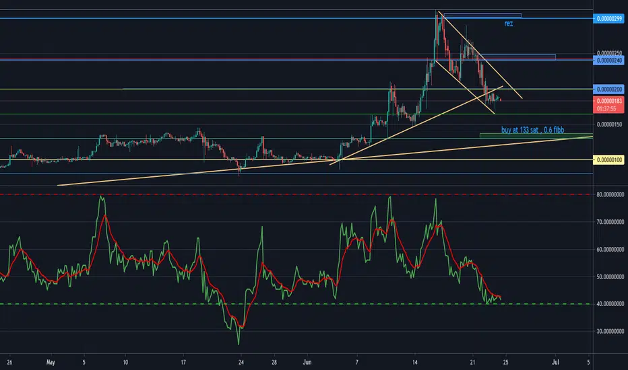The image size is (628, 370).
Task: Click the '26' date label on time axis
Action: tap(9, 363)
